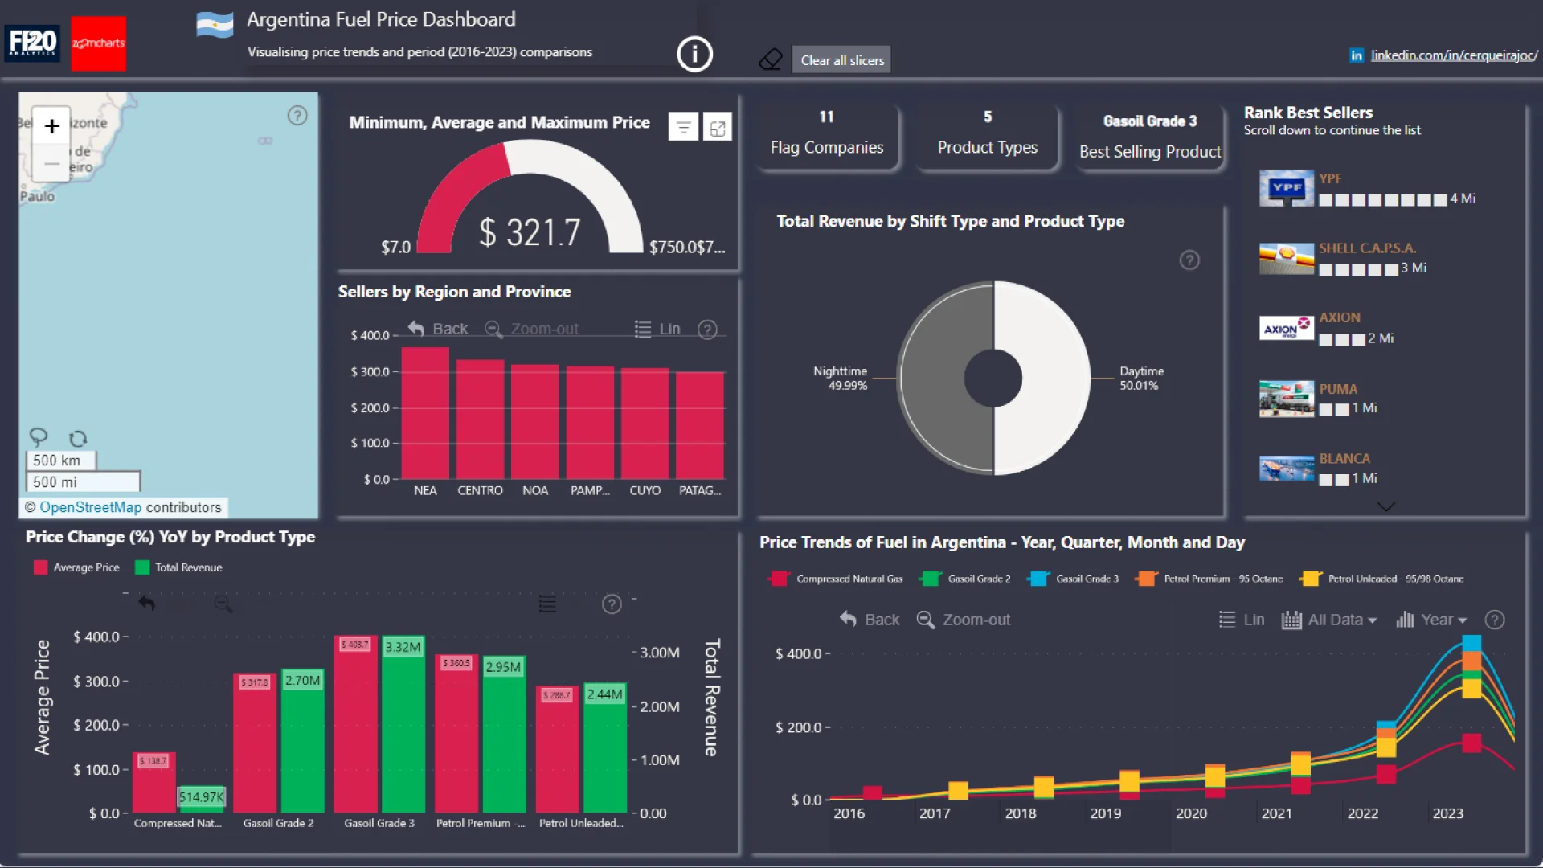The width and height of the screenshot is (1543, 868).
Task: Click the eraser icon beside Clear all slicers
Action: click(771, 59)
